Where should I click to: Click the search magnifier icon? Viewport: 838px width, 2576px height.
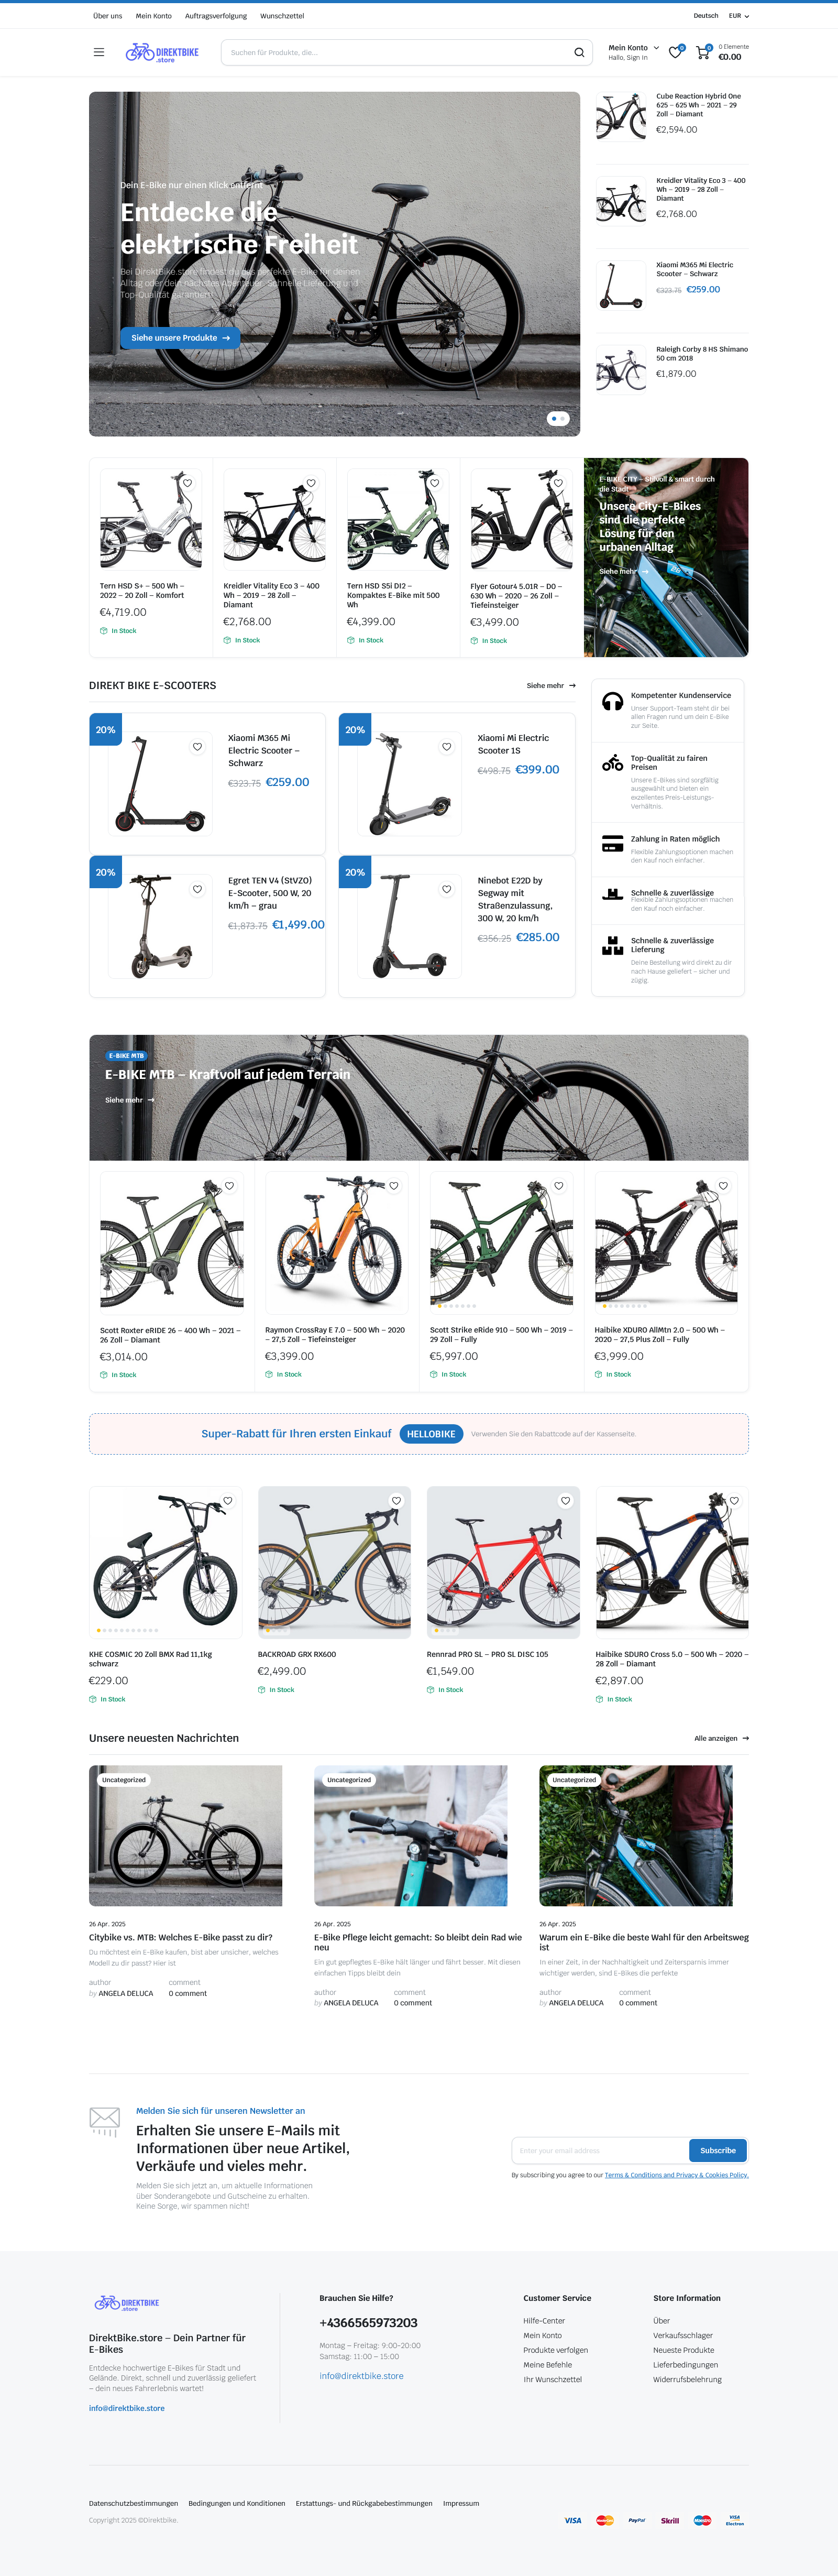point(579,52)
